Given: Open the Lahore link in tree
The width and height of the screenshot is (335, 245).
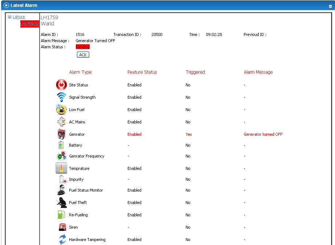Looking at the screenshot, I should pyautogui.click(x=19, y=17).
